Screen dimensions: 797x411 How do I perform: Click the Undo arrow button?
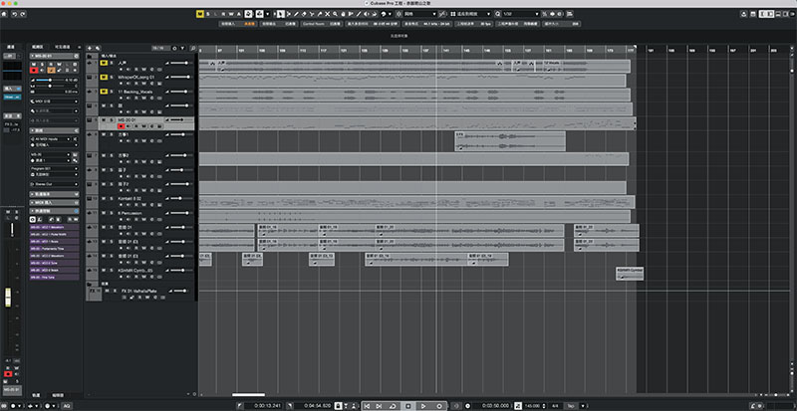14,14
